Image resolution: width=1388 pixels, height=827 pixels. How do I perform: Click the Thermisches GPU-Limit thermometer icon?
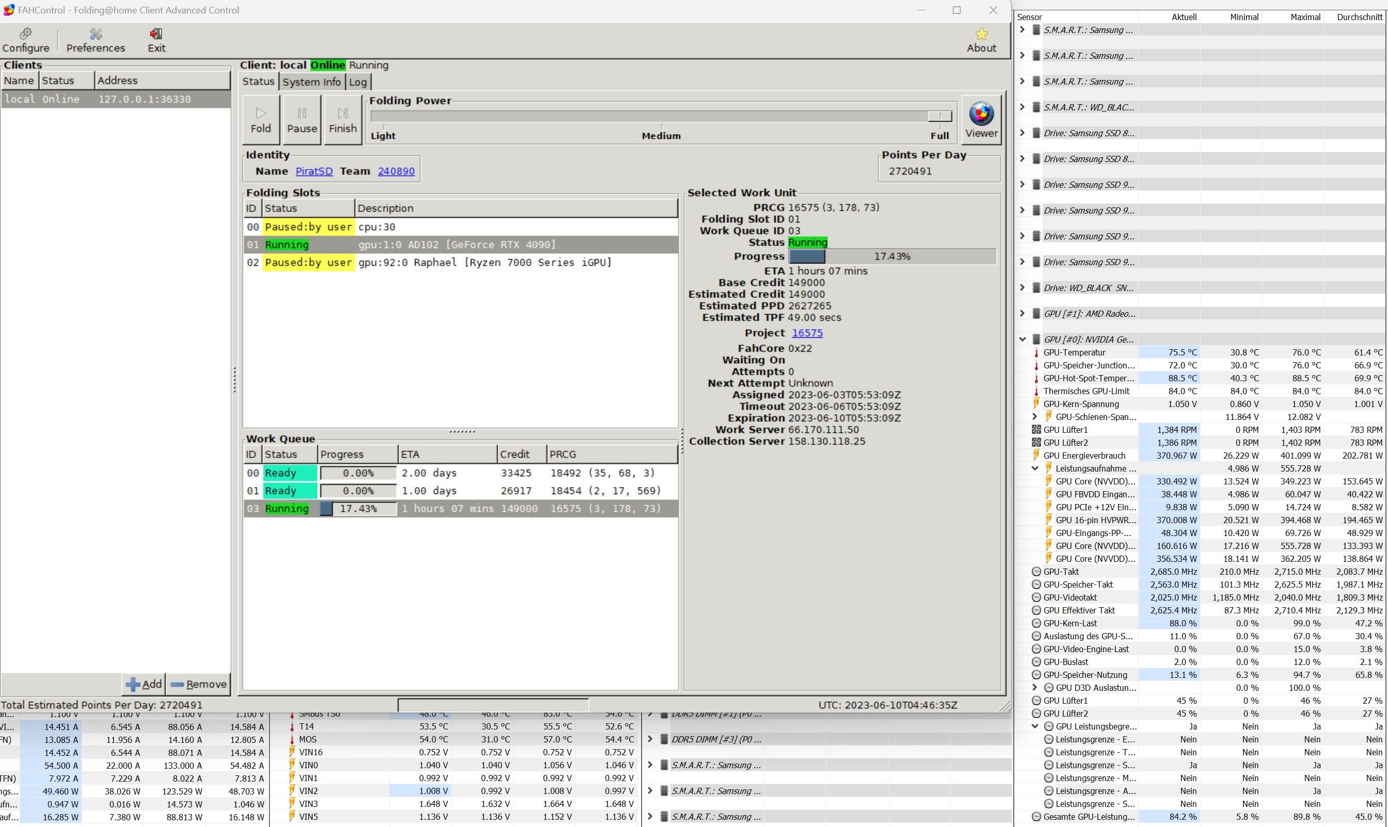pos(1036,391)
